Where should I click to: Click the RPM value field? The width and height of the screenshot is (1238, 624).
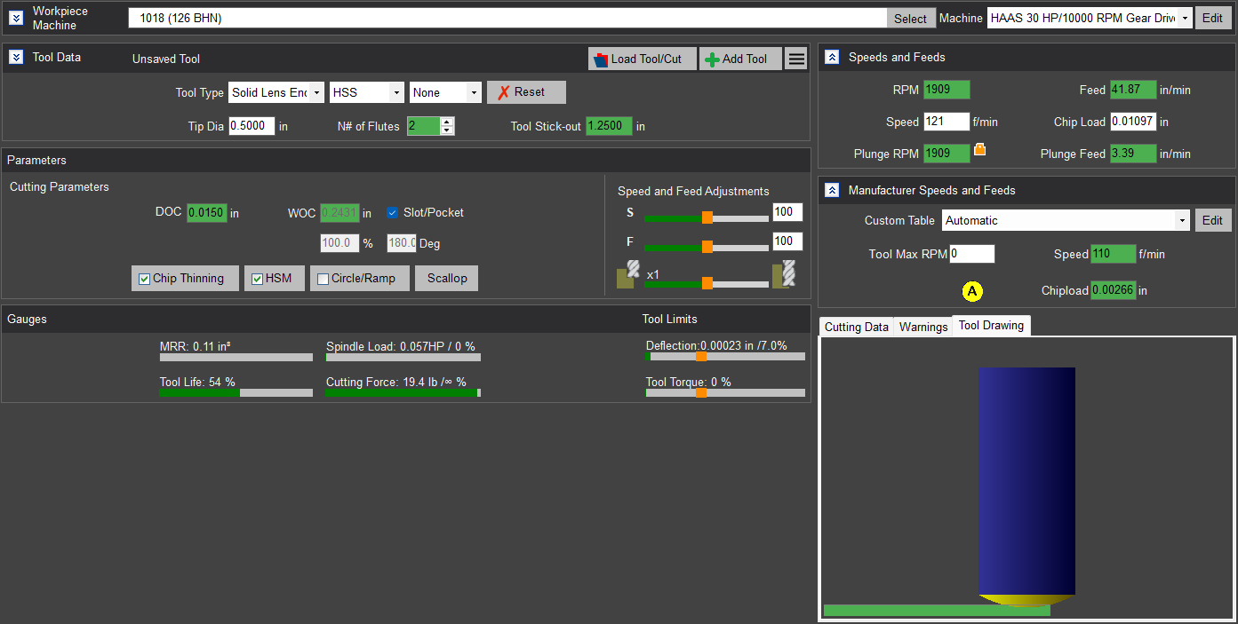tap(946, 90)
